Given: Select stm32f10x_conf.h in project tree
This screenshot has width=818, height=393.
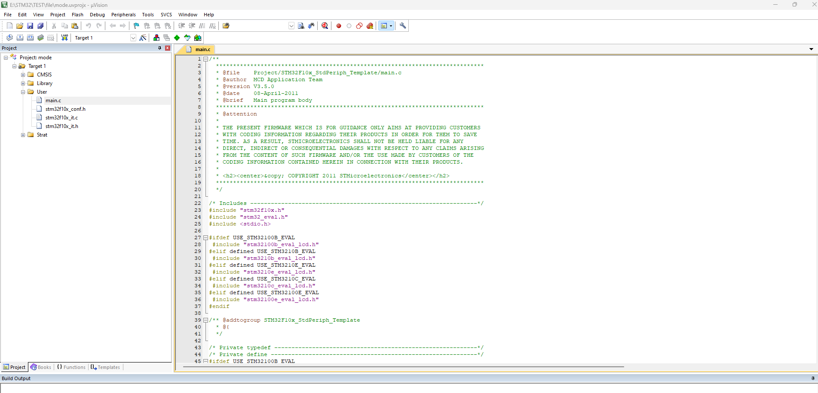Looking at the screenshot, I should pyautogui.click(x=65, y=109).
